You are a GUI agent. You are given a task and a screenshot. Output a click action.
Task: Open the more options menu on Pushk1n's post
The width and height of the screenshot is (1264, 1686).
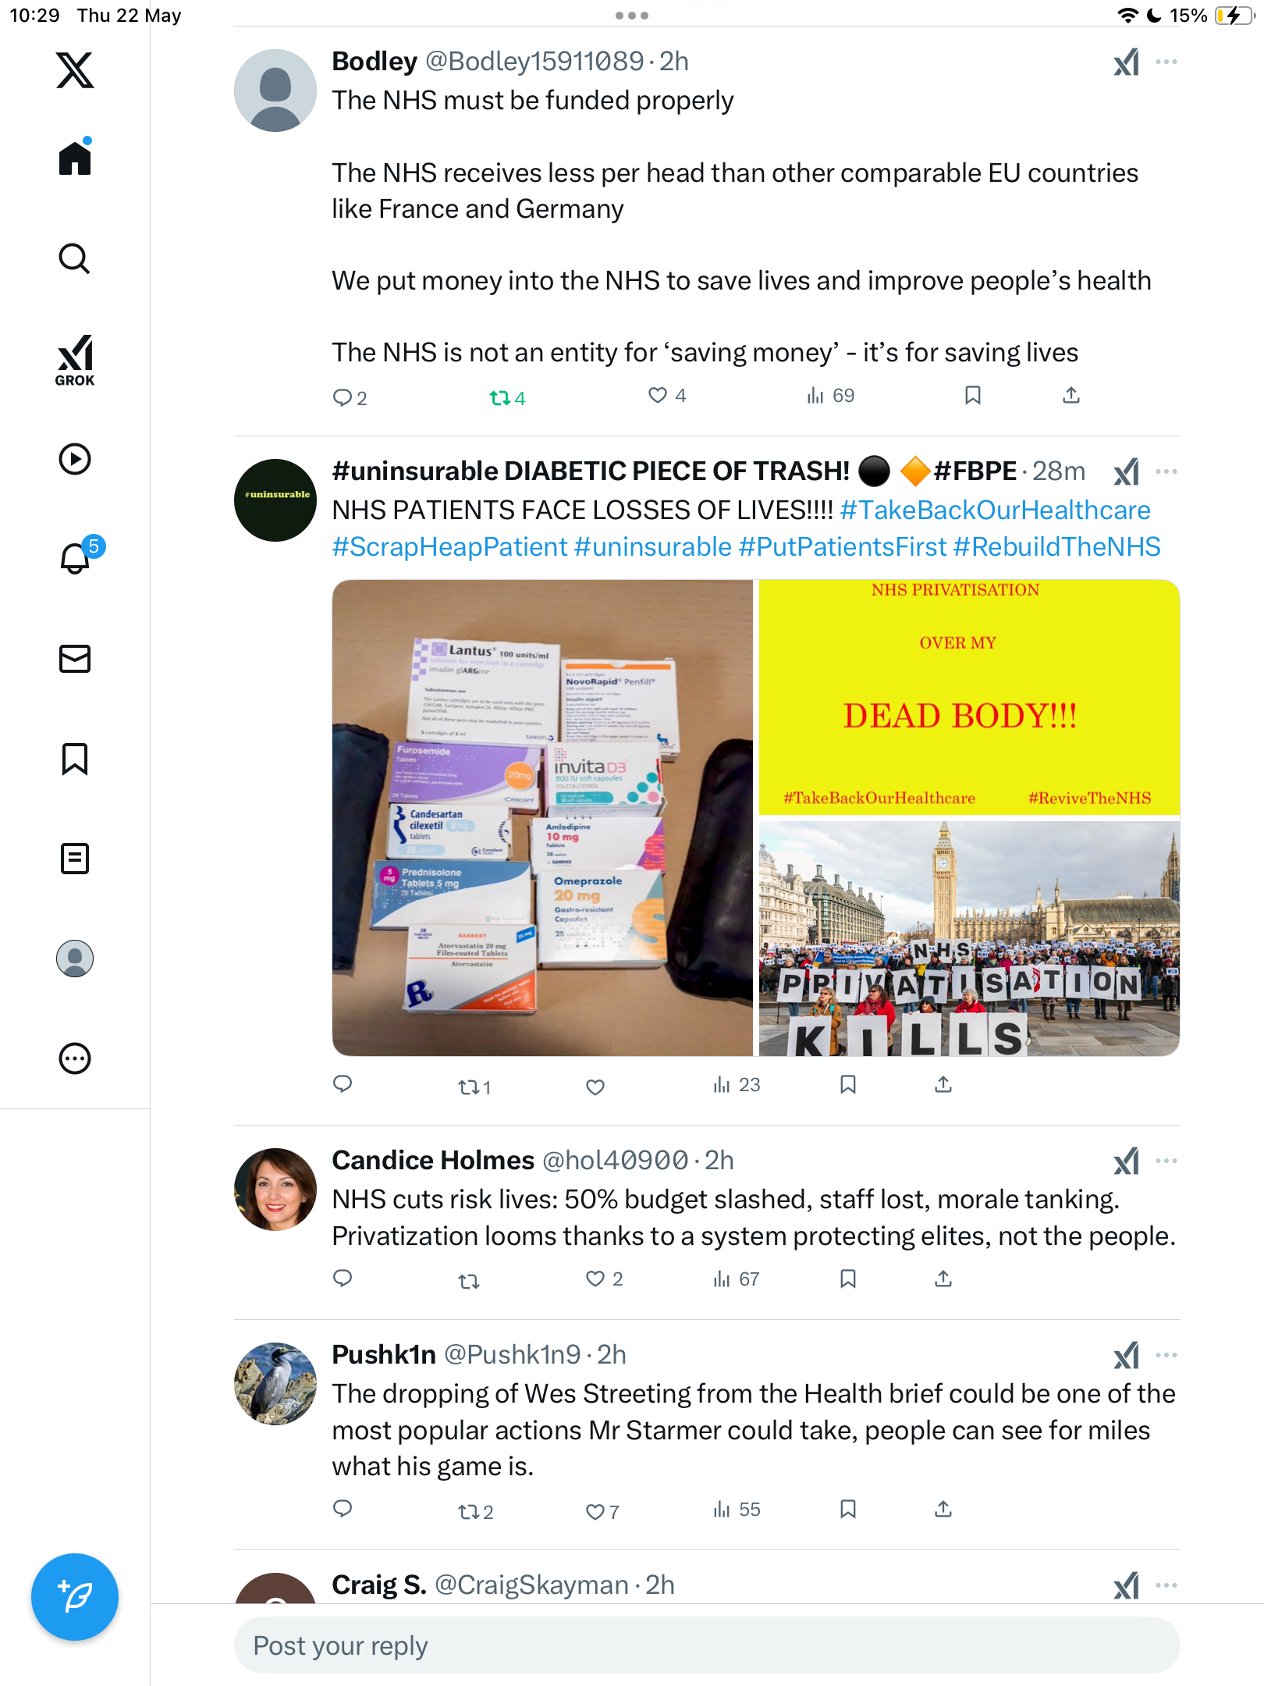(1166, 1355)
